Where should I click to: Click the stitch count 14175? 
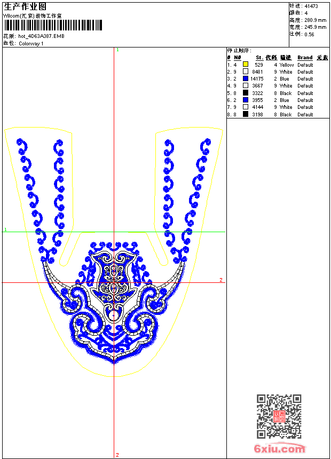[257, 79]
